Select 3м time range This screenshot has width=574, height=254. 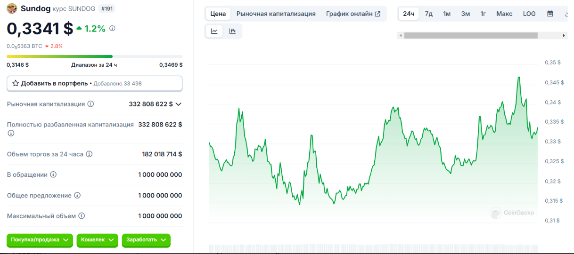(466, 14)
